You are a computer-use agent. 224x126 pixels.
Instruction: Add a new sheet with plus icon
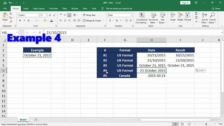coord(36,120)
